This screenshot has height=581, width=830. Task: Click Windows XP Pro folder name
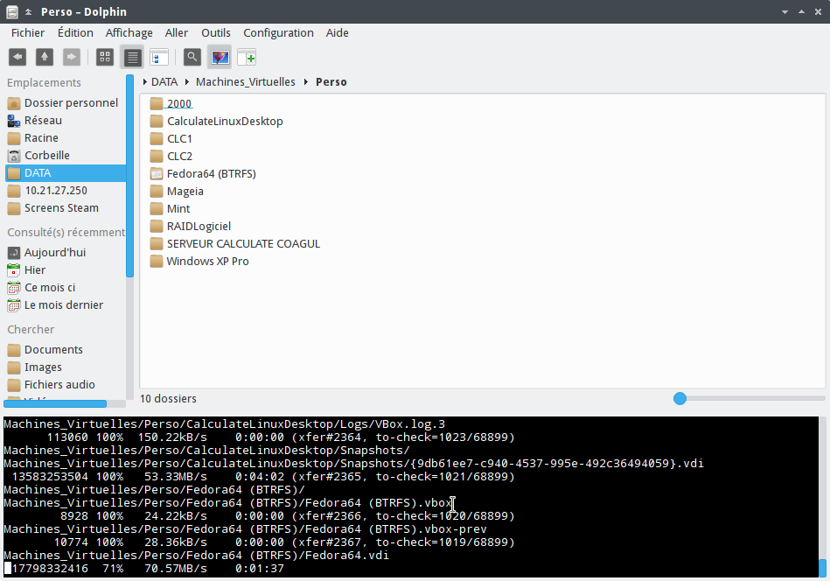[x=207, y=261]
